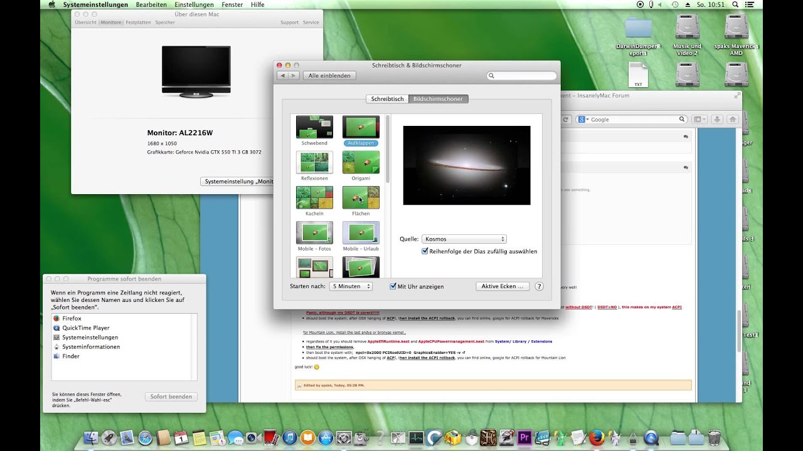Go forward in System Preferences history

point(293,75)
